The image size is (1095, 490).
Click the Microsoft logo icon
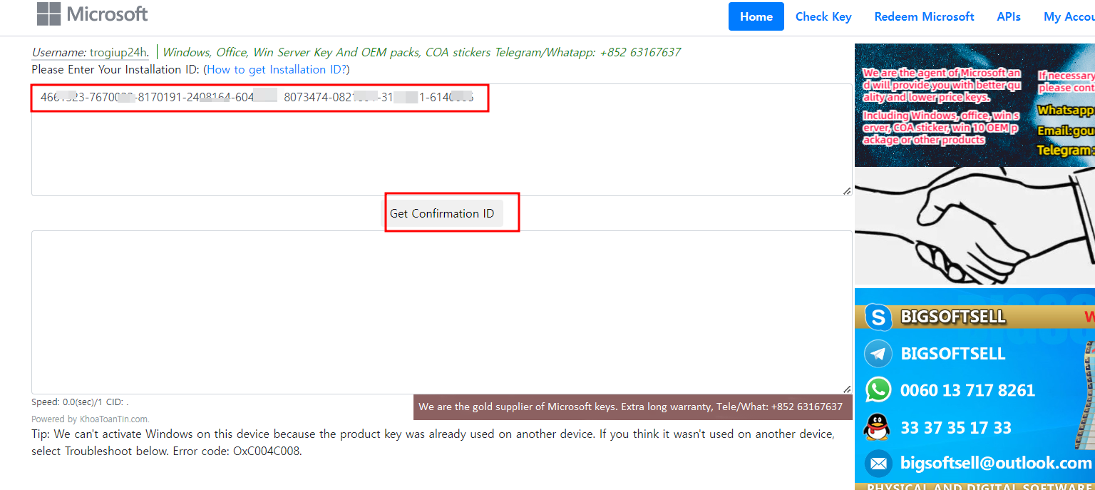(48, 14)
